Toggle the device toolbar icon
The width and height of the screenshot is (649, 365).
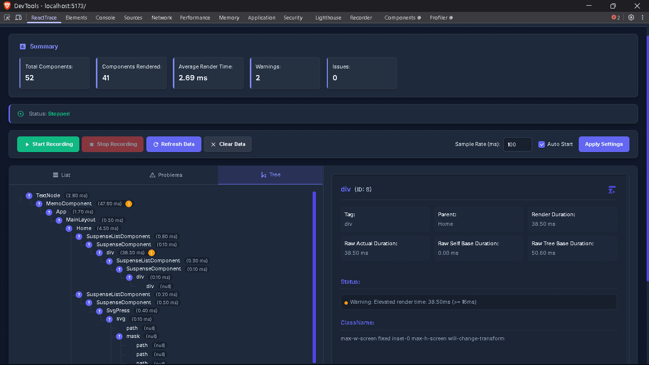coord(19,18)
